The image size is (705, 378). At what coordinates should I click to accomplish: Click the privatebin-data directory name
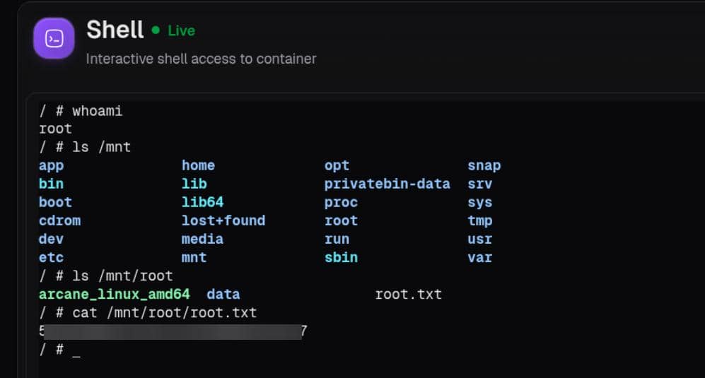coord(387,184)
